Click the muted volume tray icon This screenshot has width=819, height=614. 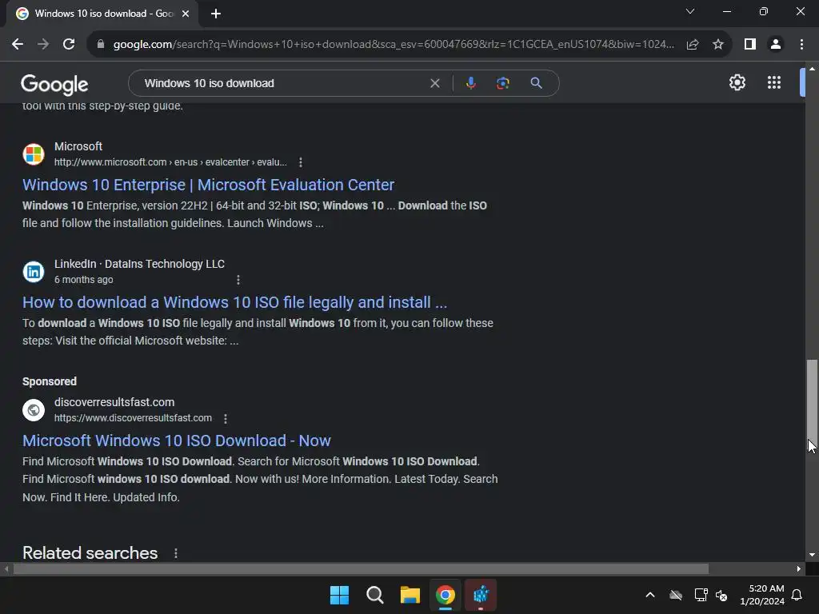(x=721, y=595)
